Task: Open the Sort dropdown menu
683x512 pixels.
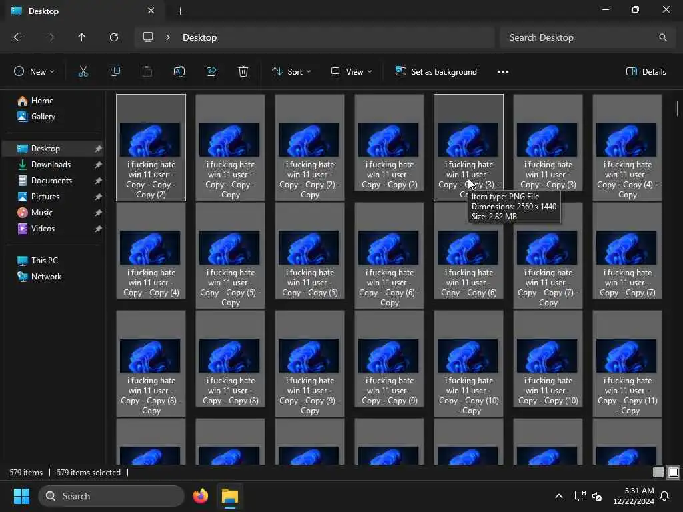Action: pos(291,72)
